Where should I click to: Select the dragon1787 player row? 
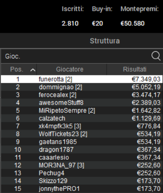(81, 150)
